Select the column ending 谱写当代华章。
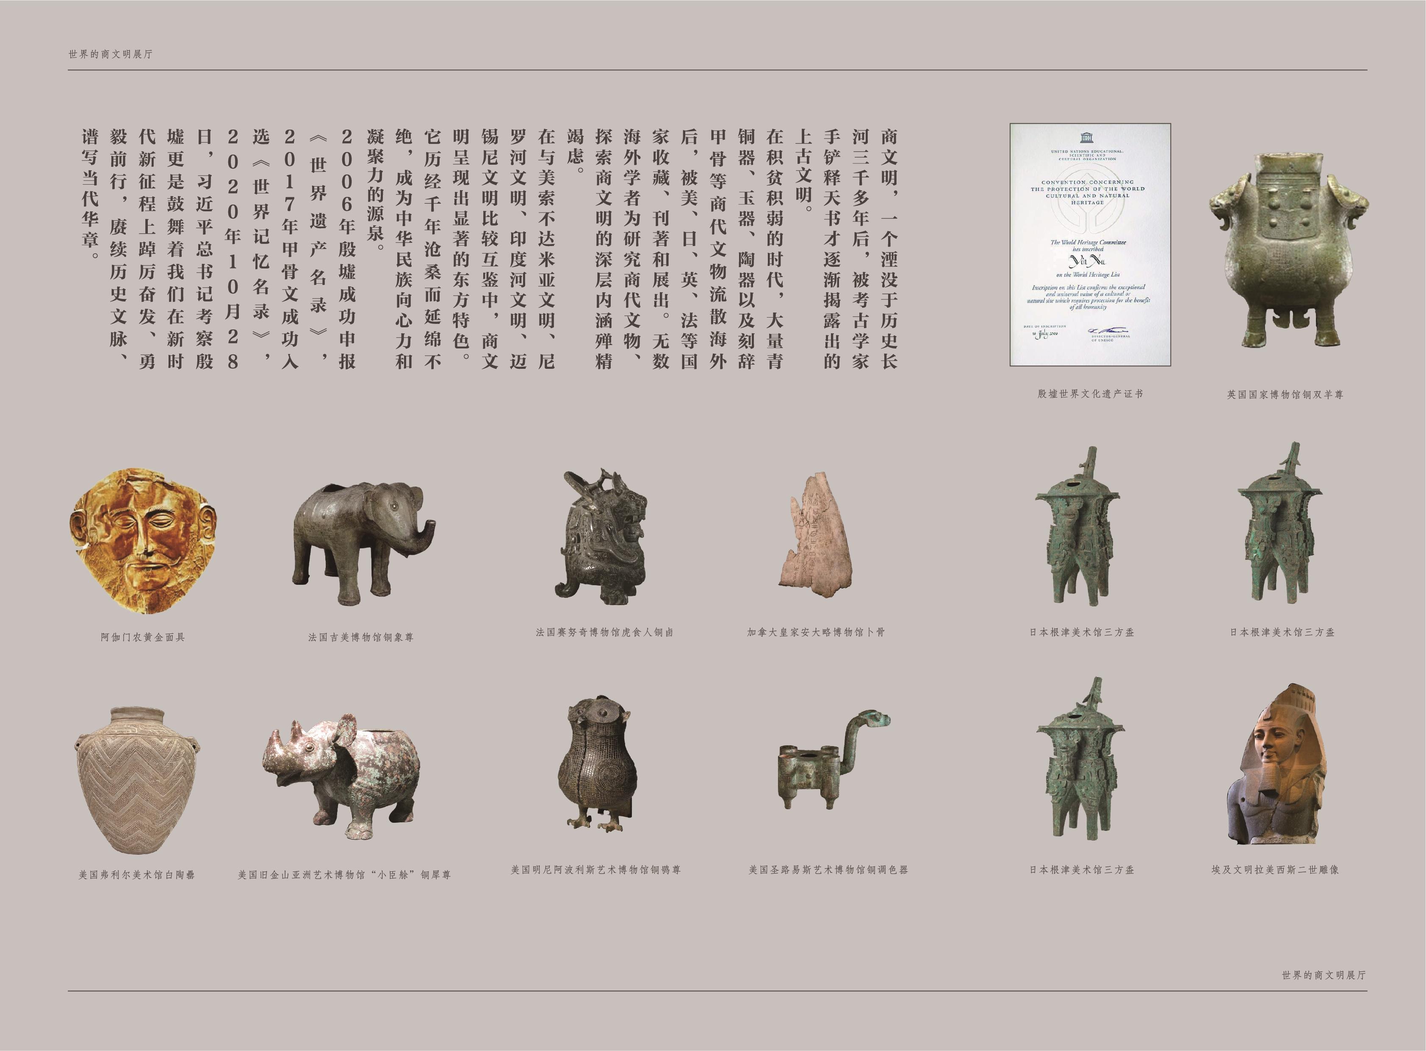 coord(90,194)
